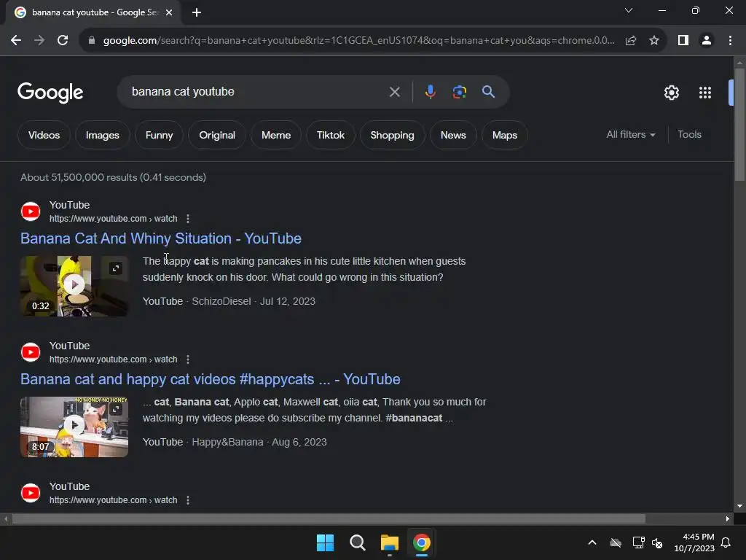Click YouTube favicon of first result

click(x=31, y=211)
